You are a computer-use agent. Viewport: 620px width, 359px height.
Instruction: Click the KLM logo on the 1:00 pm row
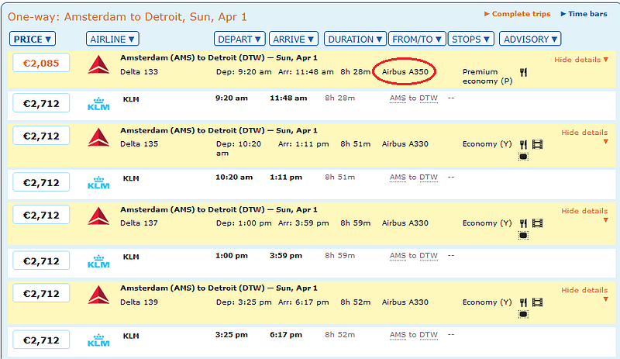pos(98,261)
